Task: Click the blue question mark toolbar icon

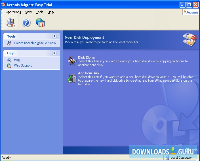Action: pyautogui.click(x=26, y=22)
